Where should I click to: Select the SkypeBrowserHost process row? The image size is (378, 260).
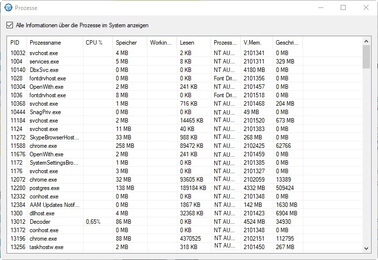click(x=54, y=137)
